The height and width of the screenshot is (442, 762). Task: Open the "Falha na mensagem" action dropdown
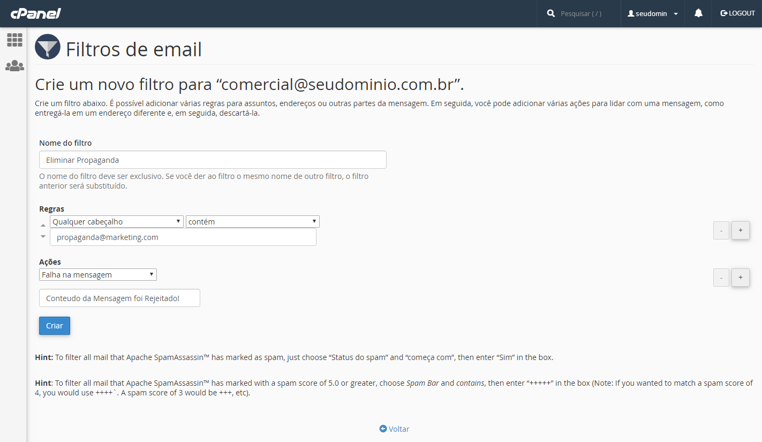pyautogui.click(x=98, y=275)
